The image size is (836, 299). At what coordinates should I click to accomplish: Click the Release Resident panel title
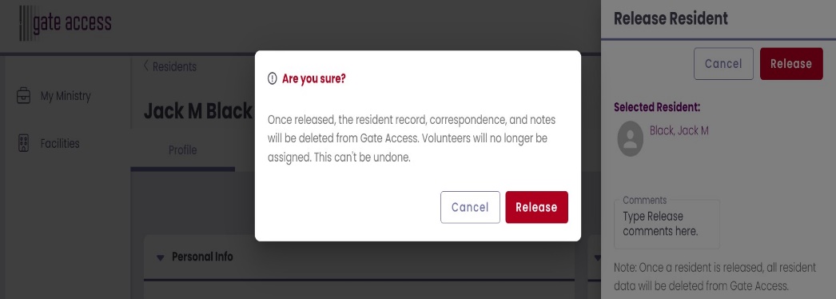[x=671, y=18]
